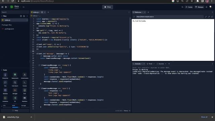The width and height of the screenshot is (215, 121).
Task: Open the user avatar menu in Replit header
Action: (211, 7)
